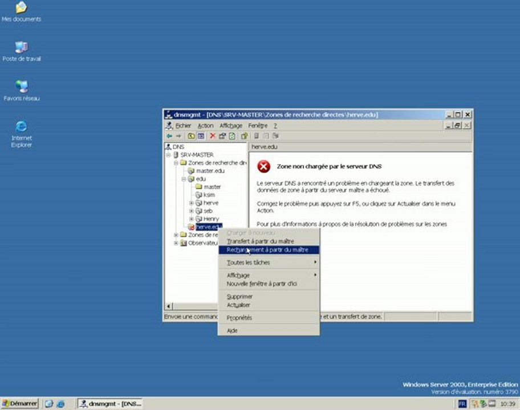
Task: Select the SRV-MASTER server node
Action: click(x=197, y=155)
